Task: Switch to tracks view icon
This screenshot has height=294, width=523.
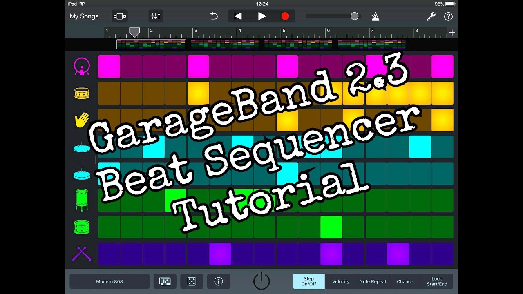Action: click(x=120, y=16)
